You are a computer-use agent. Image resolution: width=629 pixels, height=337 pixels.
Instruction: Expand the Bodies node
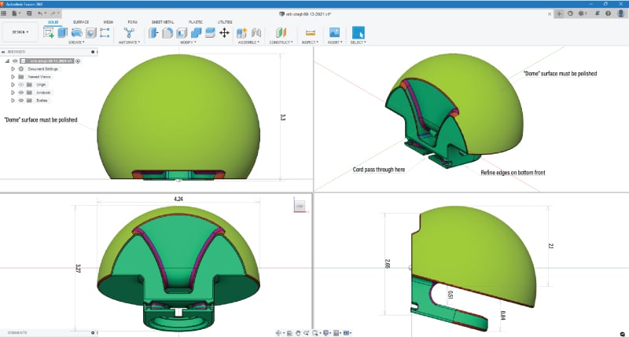(13, 101)
